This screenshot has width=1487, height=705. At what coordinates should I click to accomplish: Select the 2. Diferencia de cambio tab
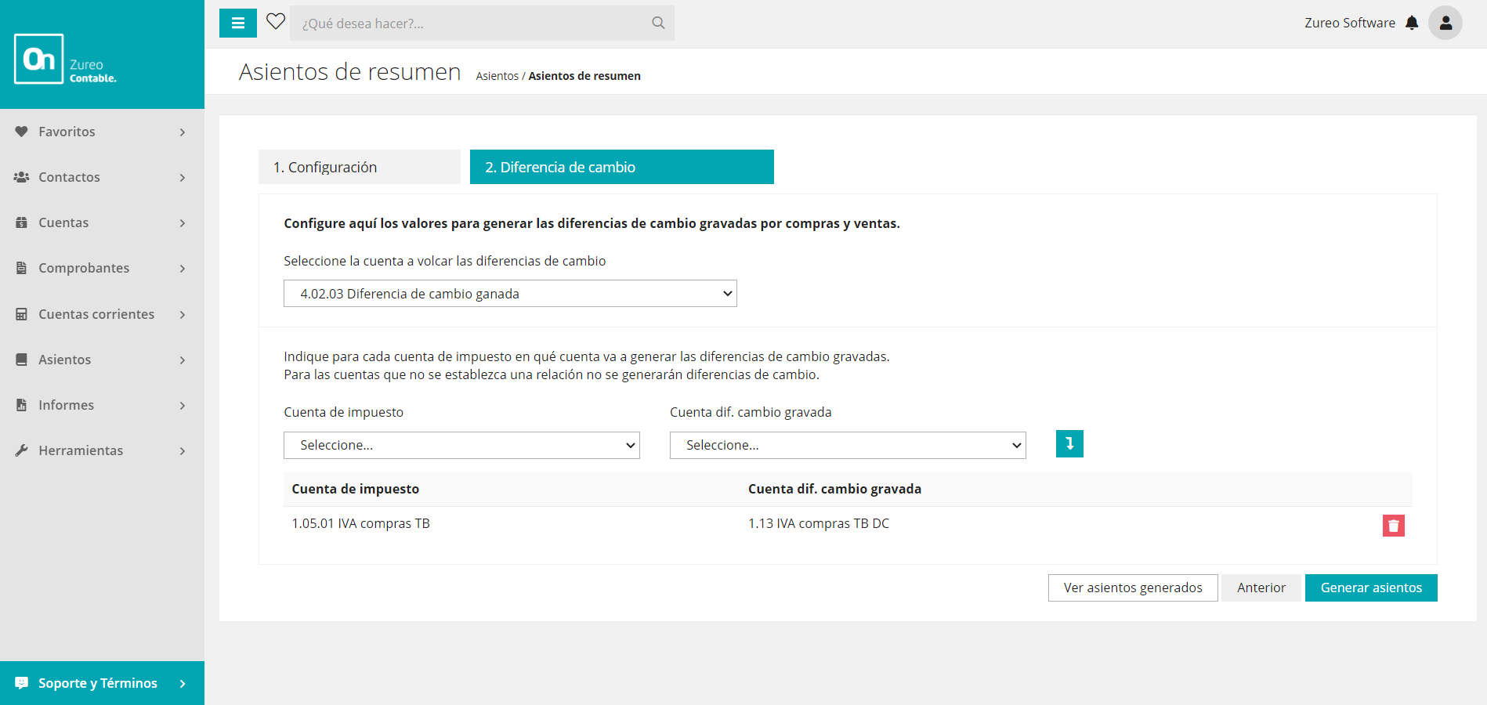tap(621, 167)
